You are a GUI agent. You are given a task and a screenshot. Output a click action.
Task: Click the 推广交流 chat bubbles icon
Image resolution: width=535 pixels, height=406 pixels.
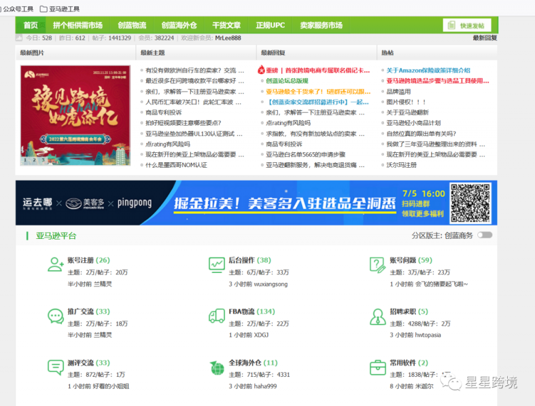pyautogui.click(x=56, y=316)
